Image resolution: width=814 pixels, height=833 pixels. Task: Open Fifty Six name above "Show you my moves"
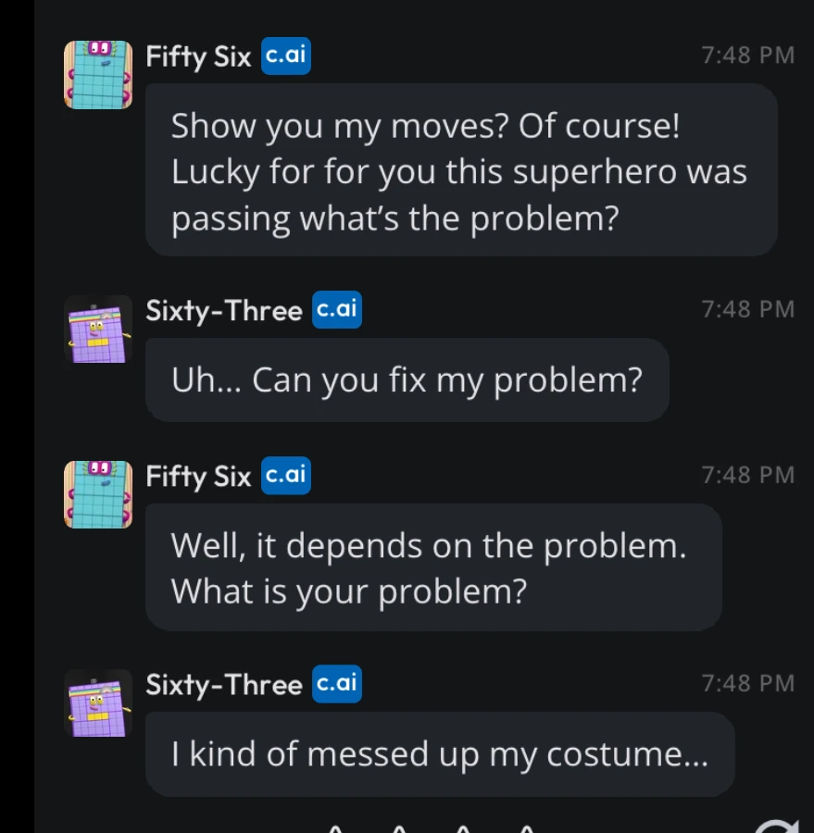point(198,56)
